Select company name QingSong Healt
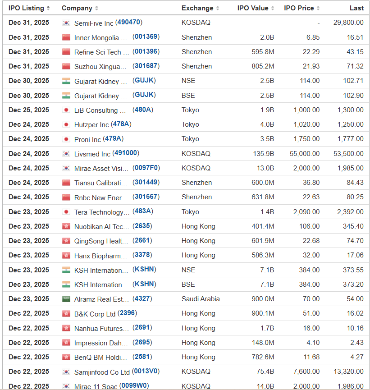The image size is (370, 390). click(101, 241)
